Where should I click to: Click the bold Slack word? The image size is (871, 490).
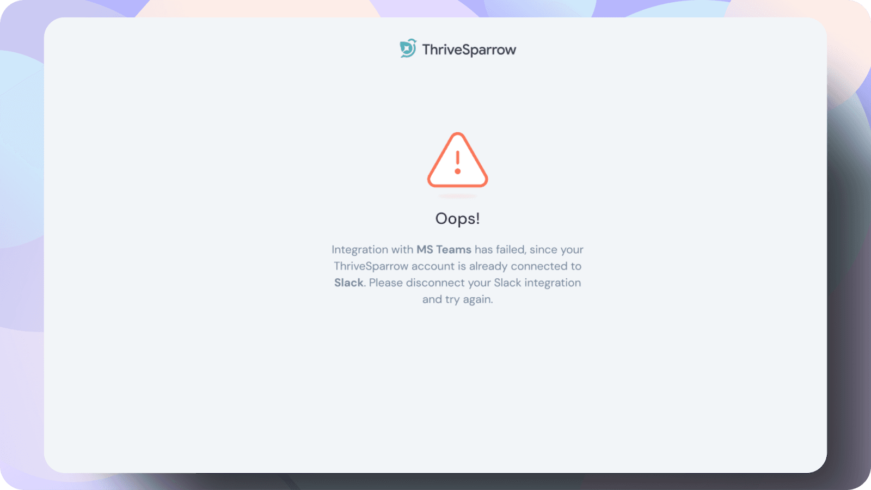[348, 283]
